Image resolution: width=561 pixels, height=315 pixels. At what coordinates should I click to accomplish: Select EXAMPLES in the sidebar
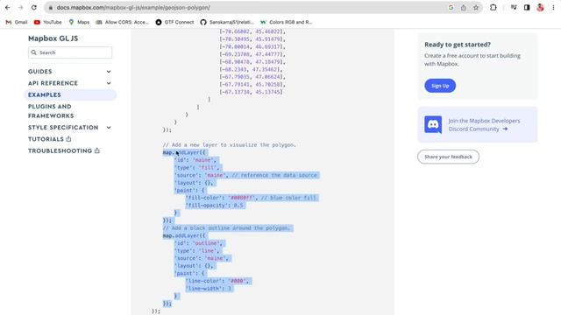(70, 94)
